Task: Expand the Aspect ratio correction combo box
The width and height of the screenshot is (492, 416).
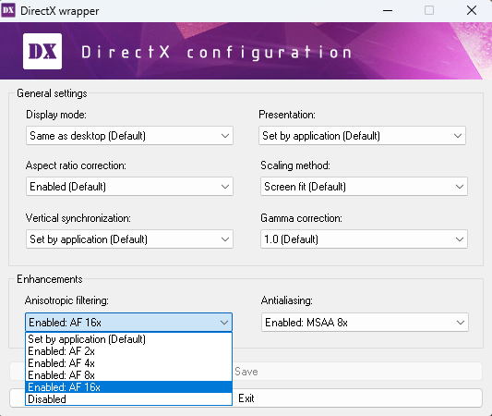Action: (x=129, y=187)
